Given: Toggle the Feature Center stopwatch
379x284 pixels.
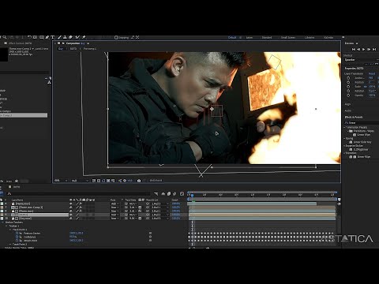Looking at the screenshot, I should [17, 233].
